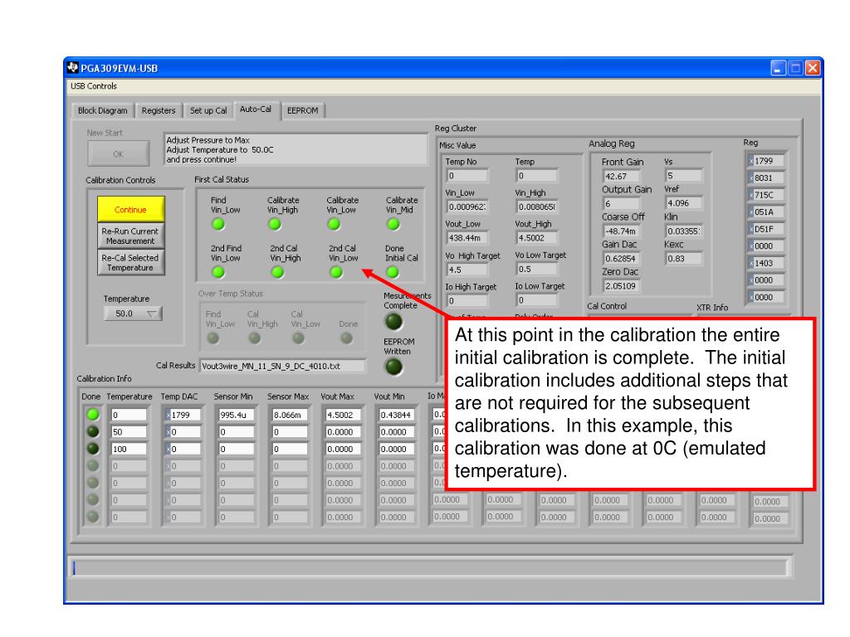Click the Vref 4.096 field
Viewport: 850px width, 637px height.
pyautogui.click(x=684, y=203)
